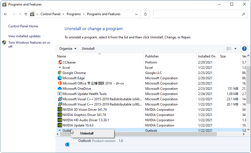The height and width of the screenshot is (153, 251).
Task: Navigate to Control Panel breadcrumb
Action: tap(50, 14)
